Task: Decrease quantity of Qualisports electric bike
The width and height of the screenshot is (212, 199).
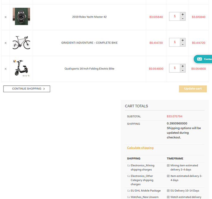Action: click(183, 71)
